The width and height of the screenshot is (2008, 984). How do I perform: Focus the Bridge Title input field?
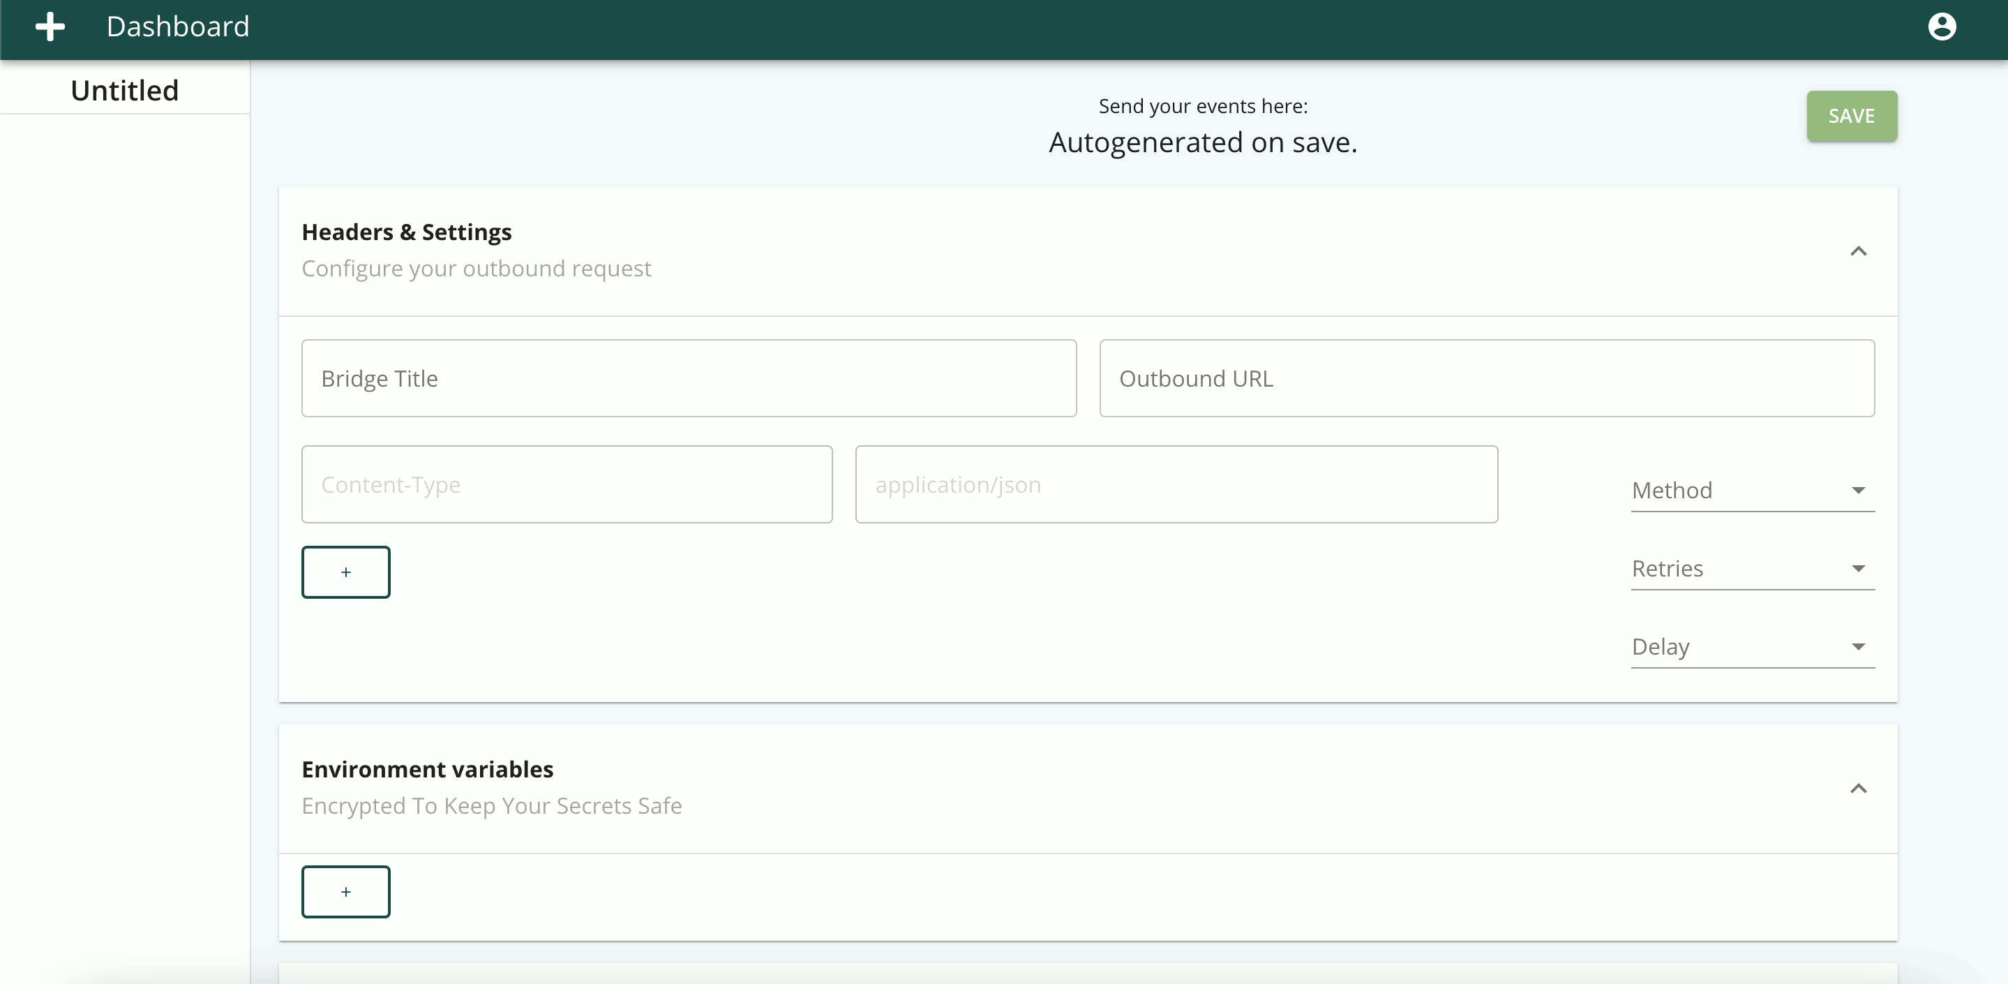[689, 378]
